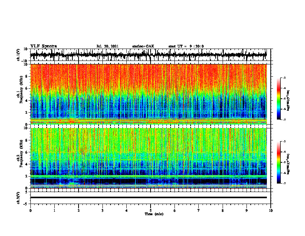Click time axis tick label "8"

pos(223,211)
